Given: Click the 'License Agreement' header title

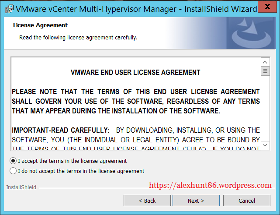Looking at the screenshot, I should tap(40, 25).
